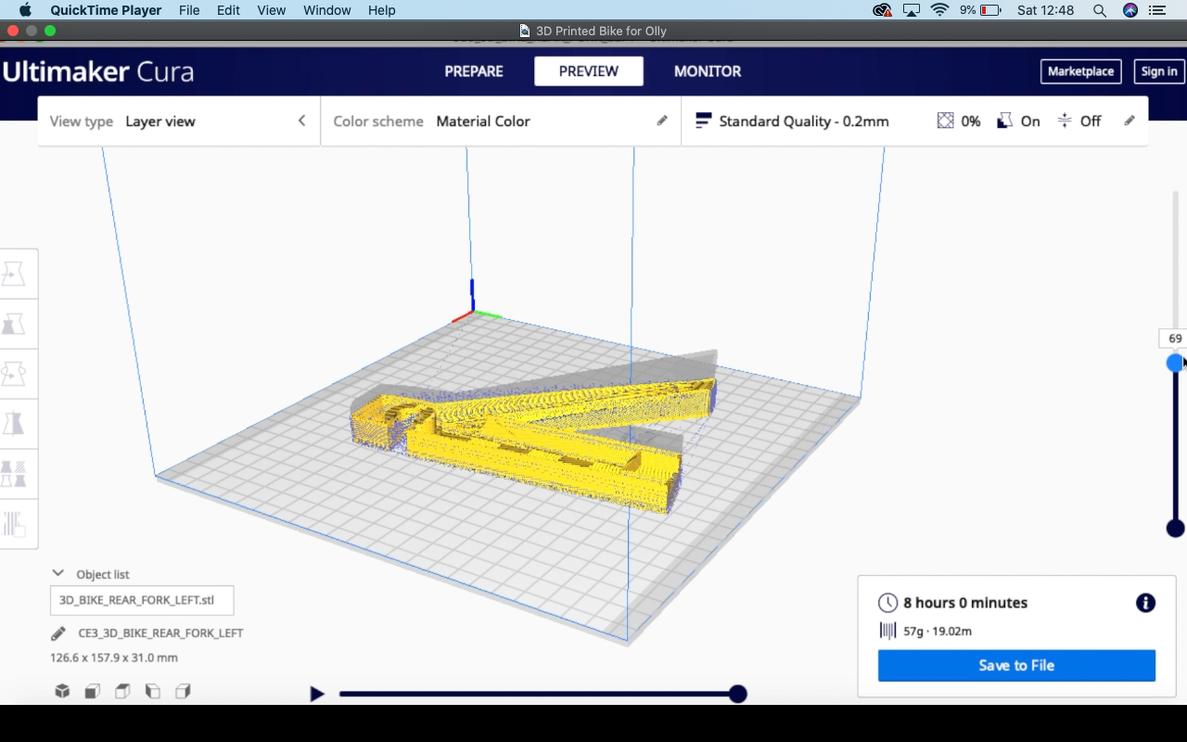
Task: Select 3D_BIKE_REAR_FORK_LEFT.stl in the object list
Action: coord(142,600)
